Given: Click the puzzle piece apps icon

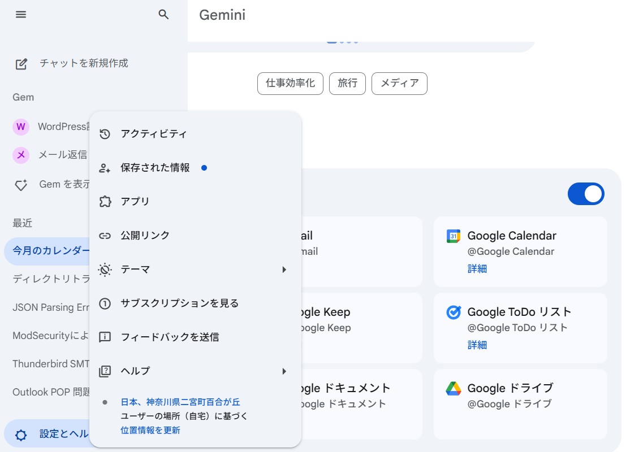Looking at the screenshot, I should [x=105, y=202].
